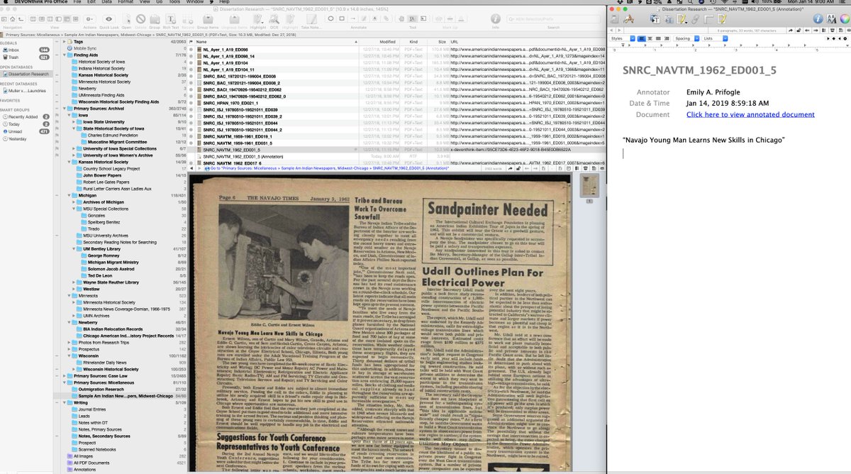Viewport: 851px width, 474px height.
Task: Click the Wi-Fi icon in menu bar
Action: (725, 2)
